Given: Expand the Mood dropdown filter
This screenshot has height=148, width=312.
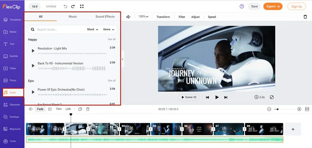Looking at the screenshot, I should tap(93, 30).
